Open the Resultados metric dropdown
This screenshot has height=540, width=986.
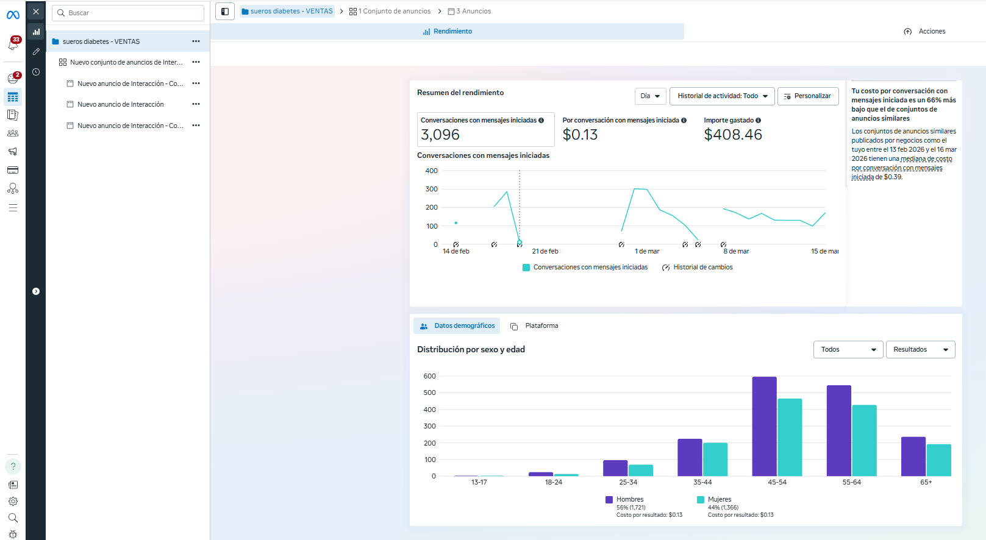coord(920,349)
